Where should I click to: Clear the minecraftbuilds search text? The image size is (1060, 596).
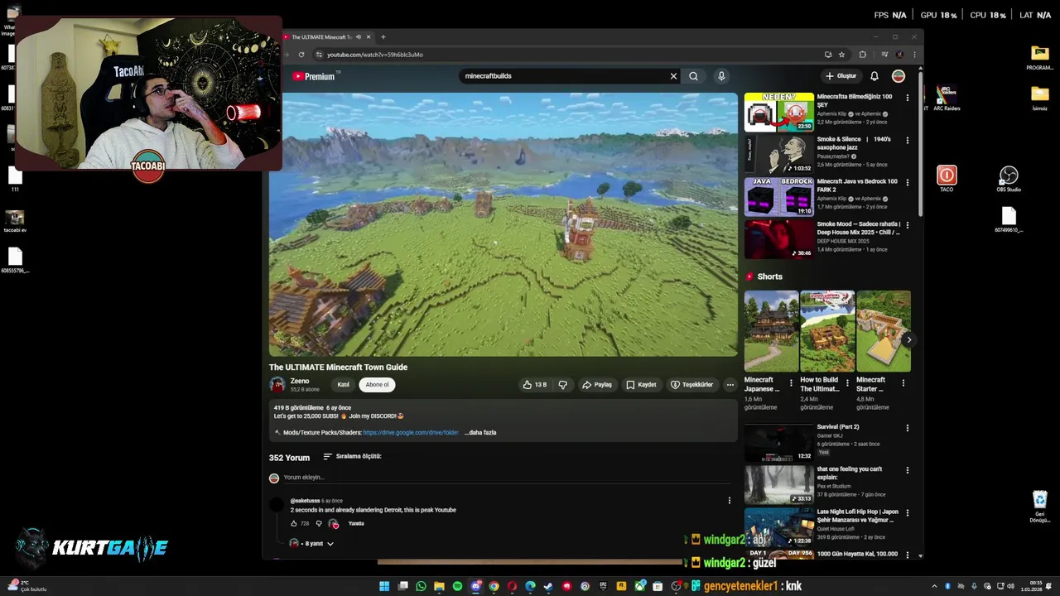[673, 76]
